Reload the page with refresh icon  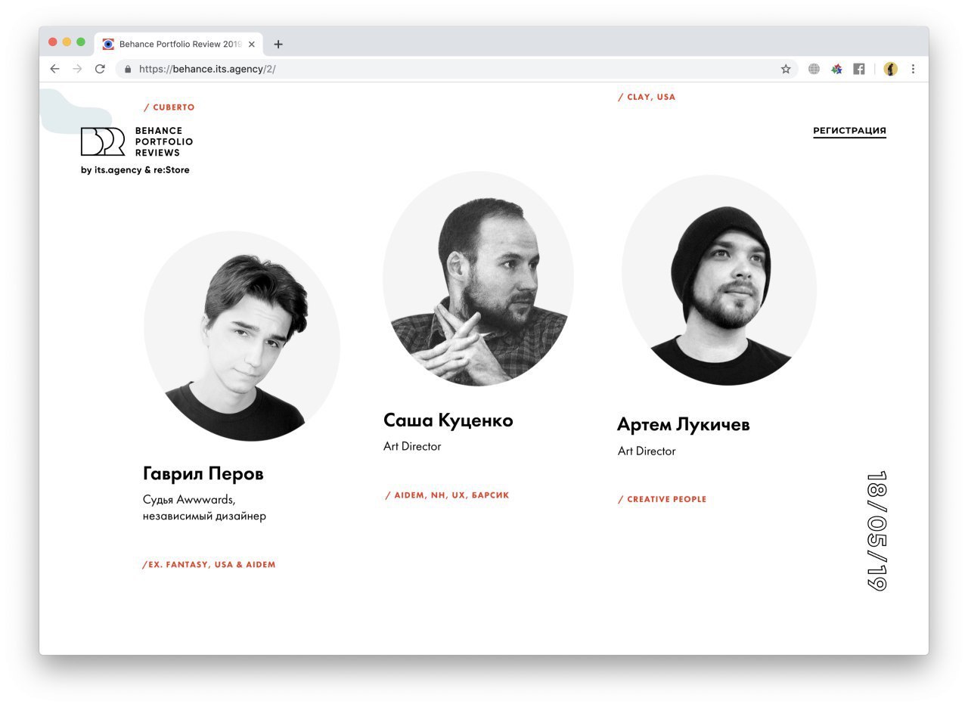click(x=100, y=69)
